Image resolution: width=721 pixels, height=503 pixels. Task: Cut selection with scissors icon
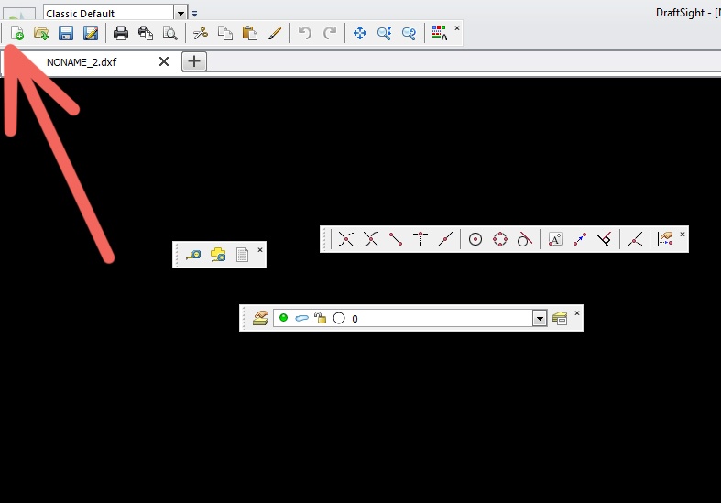201,33
